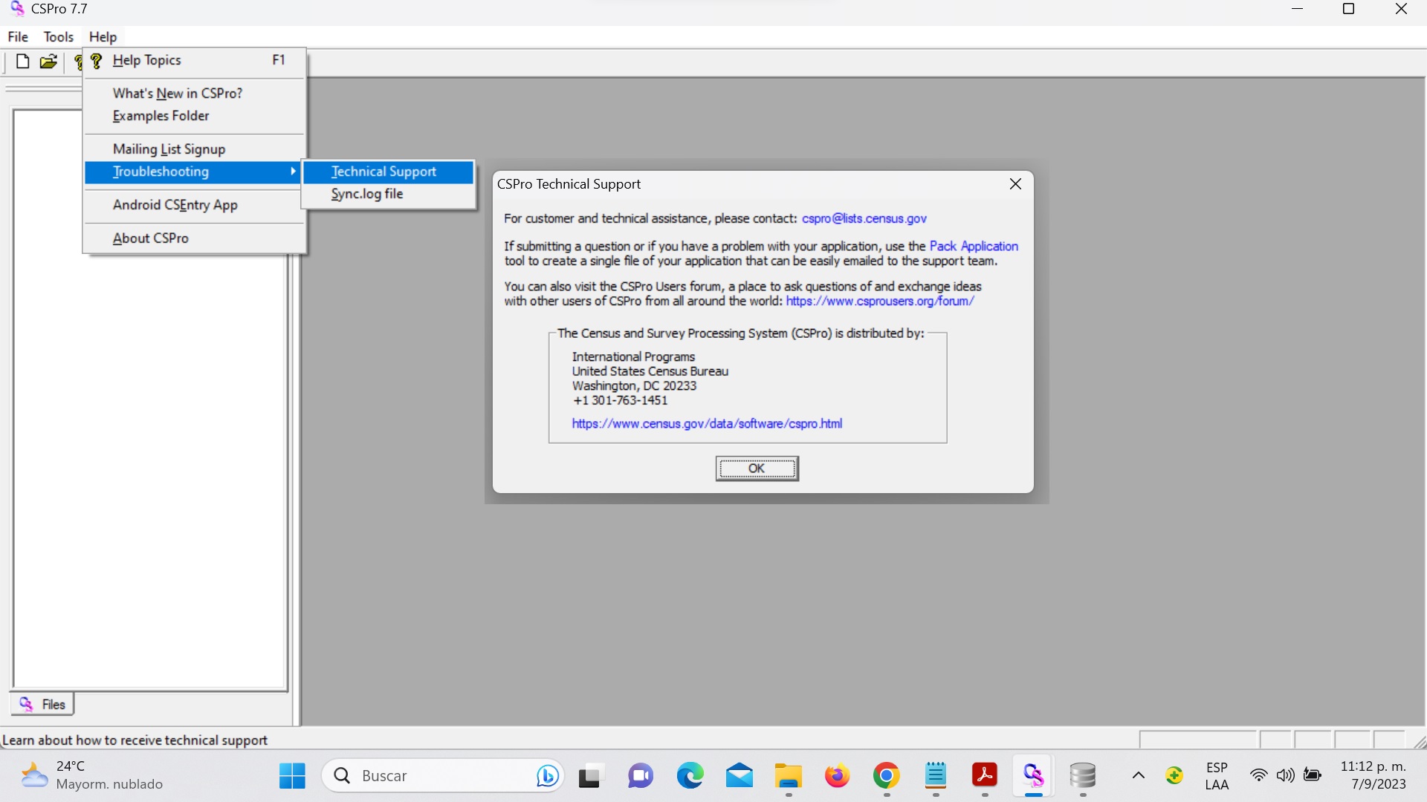Click the Help menu in menu bar
The image size is (1427, 802).
(103, 36)
